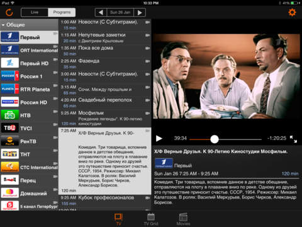The image size is (302, 227).
Task: Click the video progress slider knob
Action: click(x=215, y=139)
